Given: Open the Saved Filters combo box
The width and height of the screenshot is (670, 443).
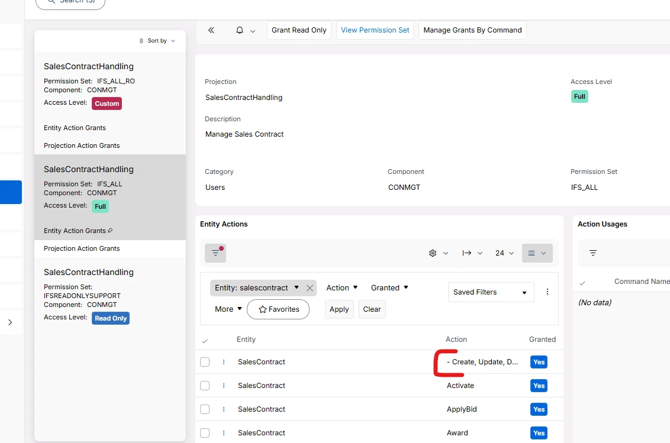Looking at the screenshot, I should point(491,292).
